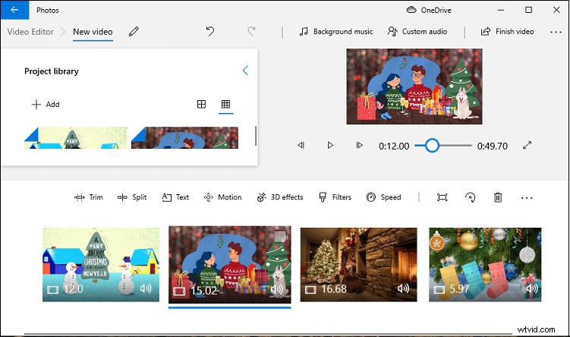Open Background music options
This screenshot has width=570, height=337.
[336, 32]
